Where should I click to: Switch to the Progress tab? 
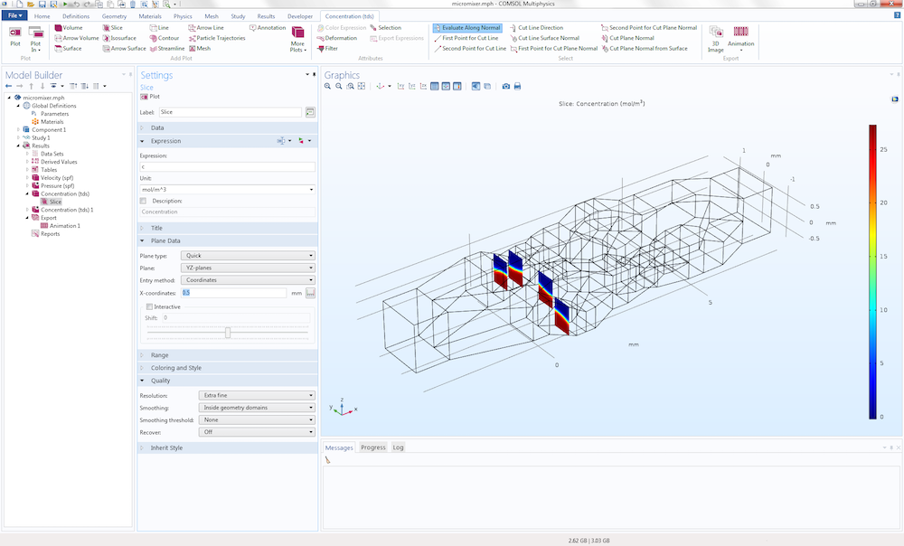tap(373, 447)
